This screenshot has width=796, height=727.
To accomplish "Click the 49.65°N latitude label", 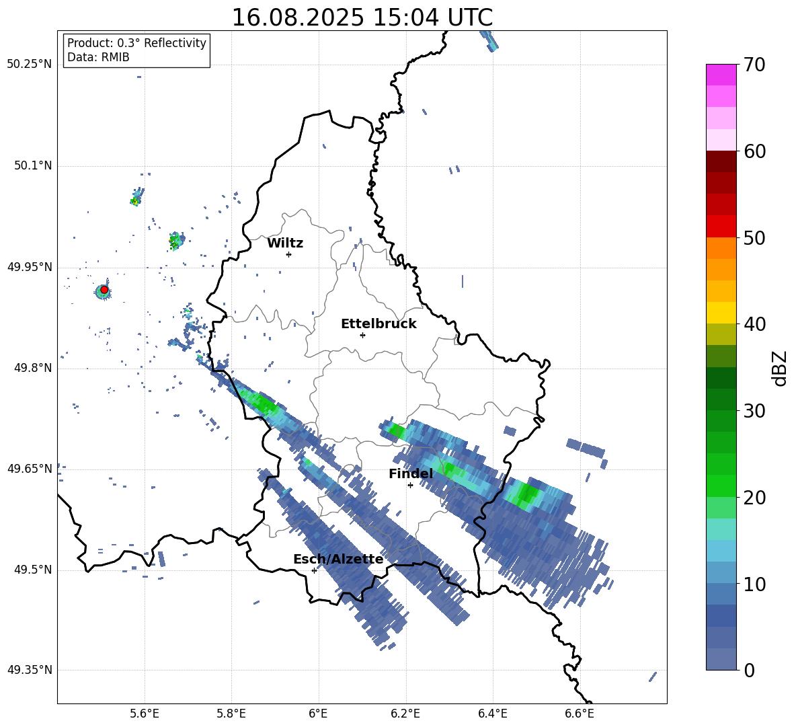I will pos(30,469).
